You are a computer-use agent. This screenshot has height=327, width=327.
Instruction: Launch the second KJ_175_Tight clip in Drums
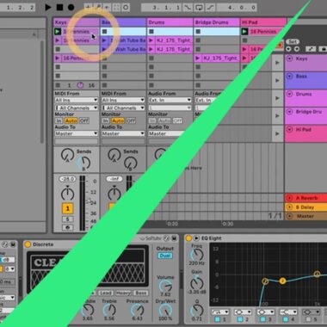pos(151,49)
